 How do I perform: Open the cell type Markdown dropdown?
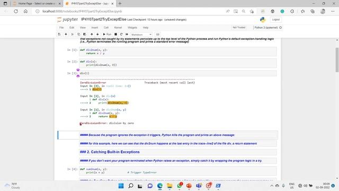141,34
